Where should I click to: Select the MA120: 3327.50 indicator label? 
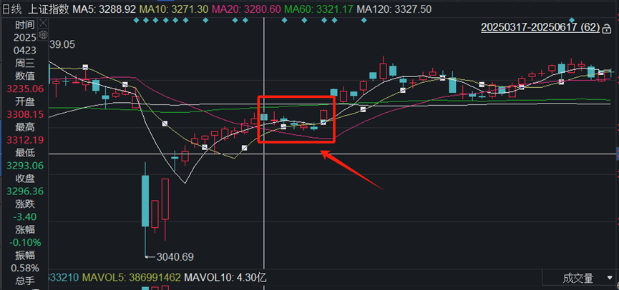coord(394,9)
